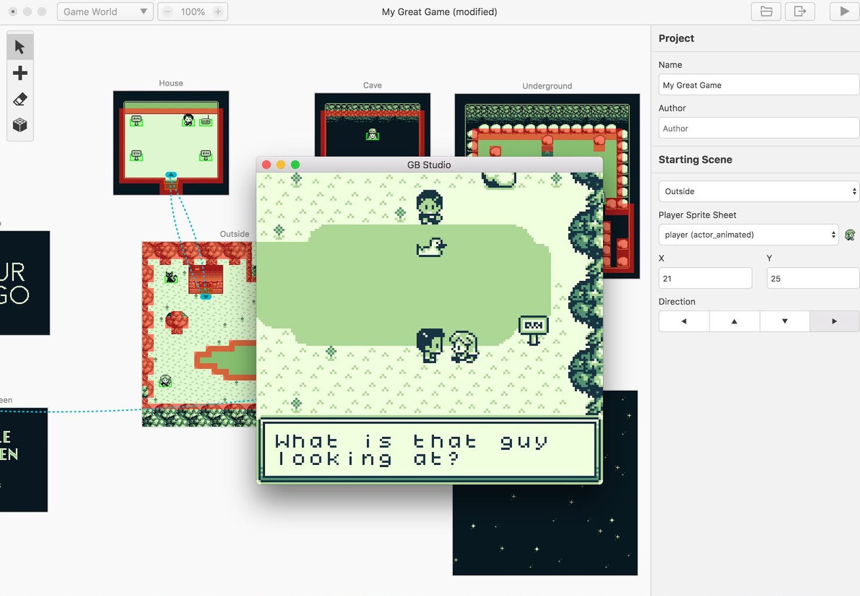Click the Starting Scene section heading

(x=695, y=160)
